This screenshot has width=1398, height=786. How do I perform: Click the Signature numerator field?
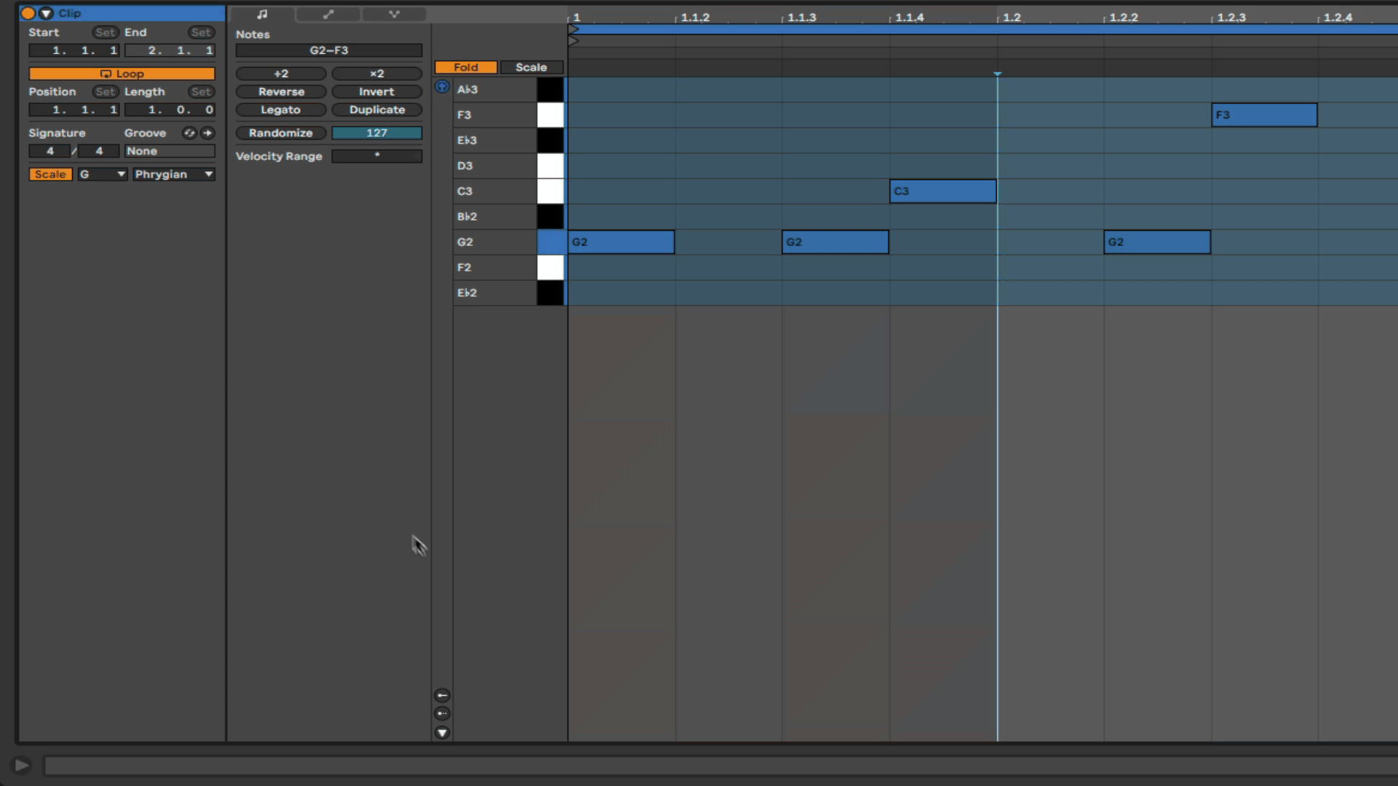pos(50,151)
